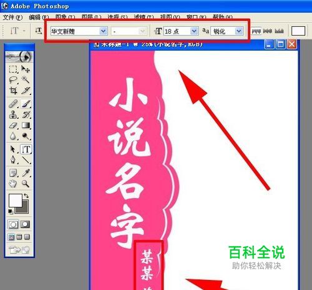Set vertical text to top alignment

pyautogui.click(x=256, y=31)
